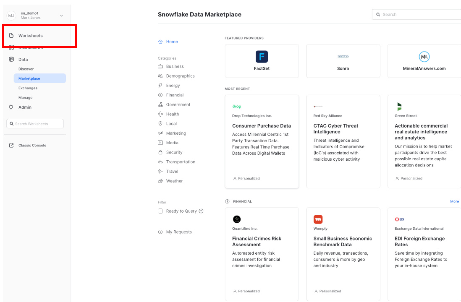Screen dimensions: 461x302
Task: Open the Marketplace item under Data
Action: pos(29,78)
